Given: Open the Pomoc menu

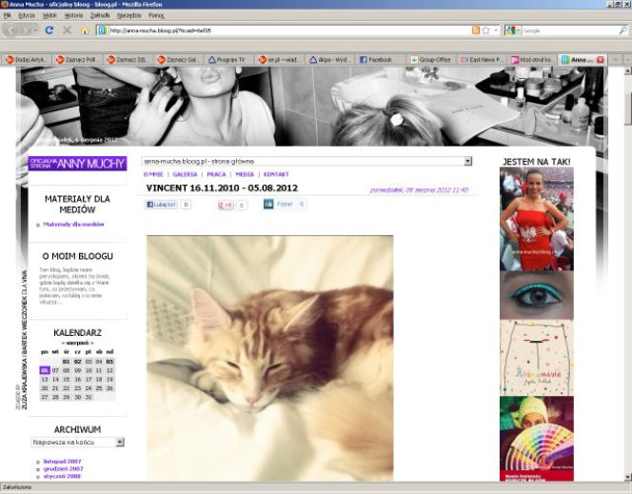Looking at the screenshot, I should click(156, 15).
